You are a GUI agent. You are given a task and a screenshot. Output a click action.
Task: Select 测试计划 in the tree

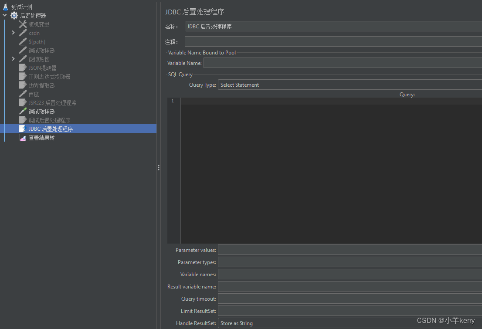(21, 7)
